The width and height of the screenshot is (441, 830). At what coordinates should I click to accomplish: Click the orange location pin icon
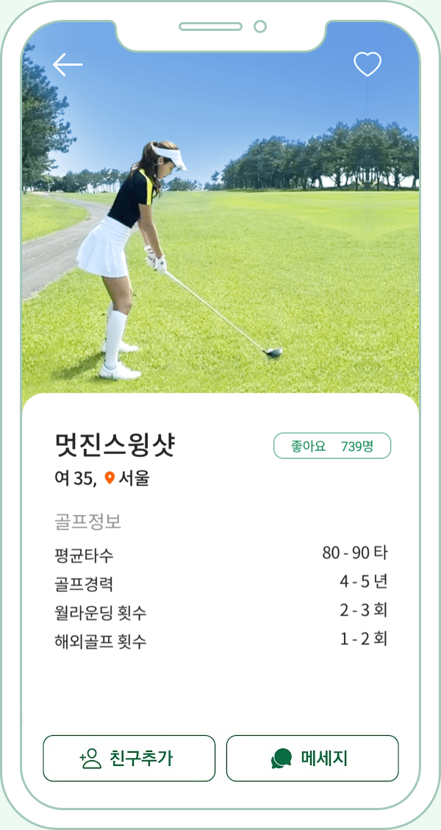[x=110, y=478]
